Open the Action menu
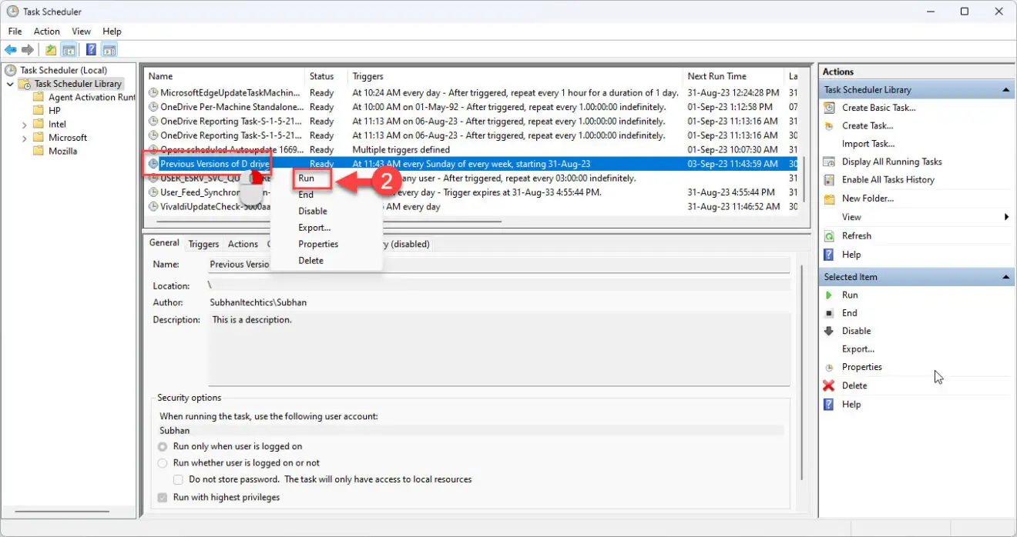1017x537 pixels. [46, 31]
